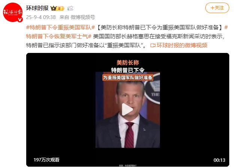The width and height of the screenshot is (236, 167).
Task: Open hashtag #特朗普下令重振美国军队#
Action: pyautogui.click(x=61, y=28)
